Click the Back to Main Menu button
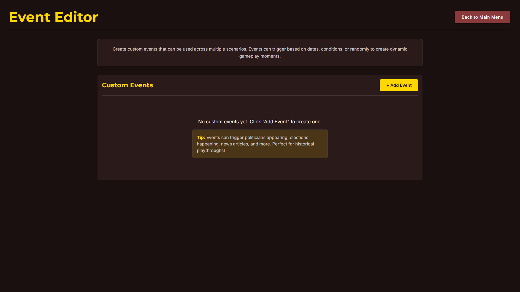The image size is (520, 292). click(482, 17)
